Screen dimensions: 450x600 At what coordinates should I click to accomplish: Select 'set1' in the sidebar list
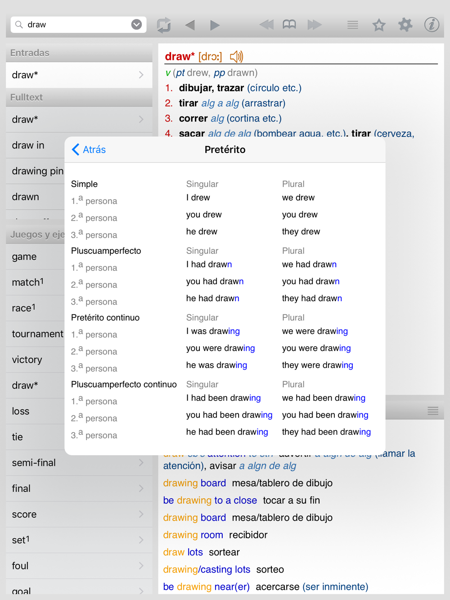coord(79,540)
